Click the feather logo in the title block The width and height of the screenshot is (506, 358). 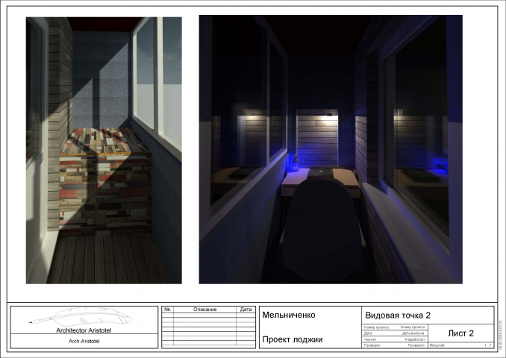coord(80,316)
